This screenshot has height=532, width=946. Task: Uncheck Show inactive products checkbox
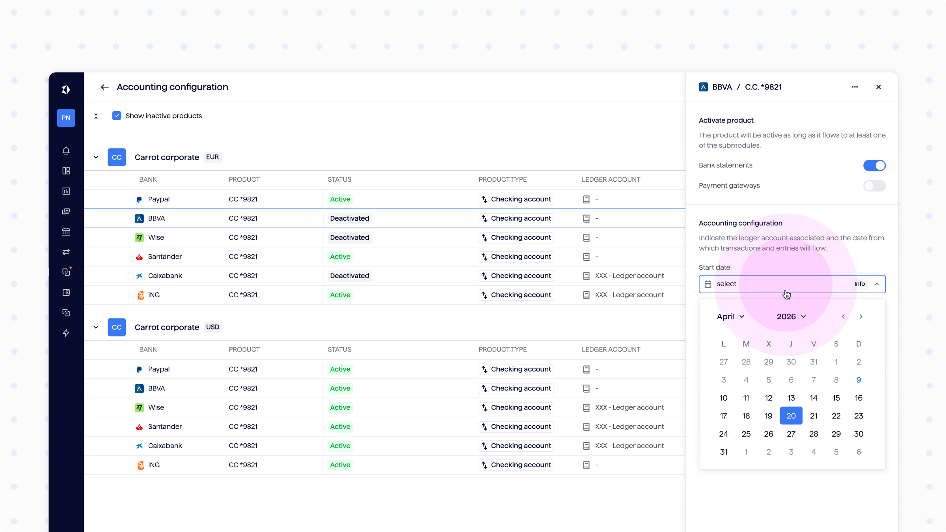tap(117, 116)
